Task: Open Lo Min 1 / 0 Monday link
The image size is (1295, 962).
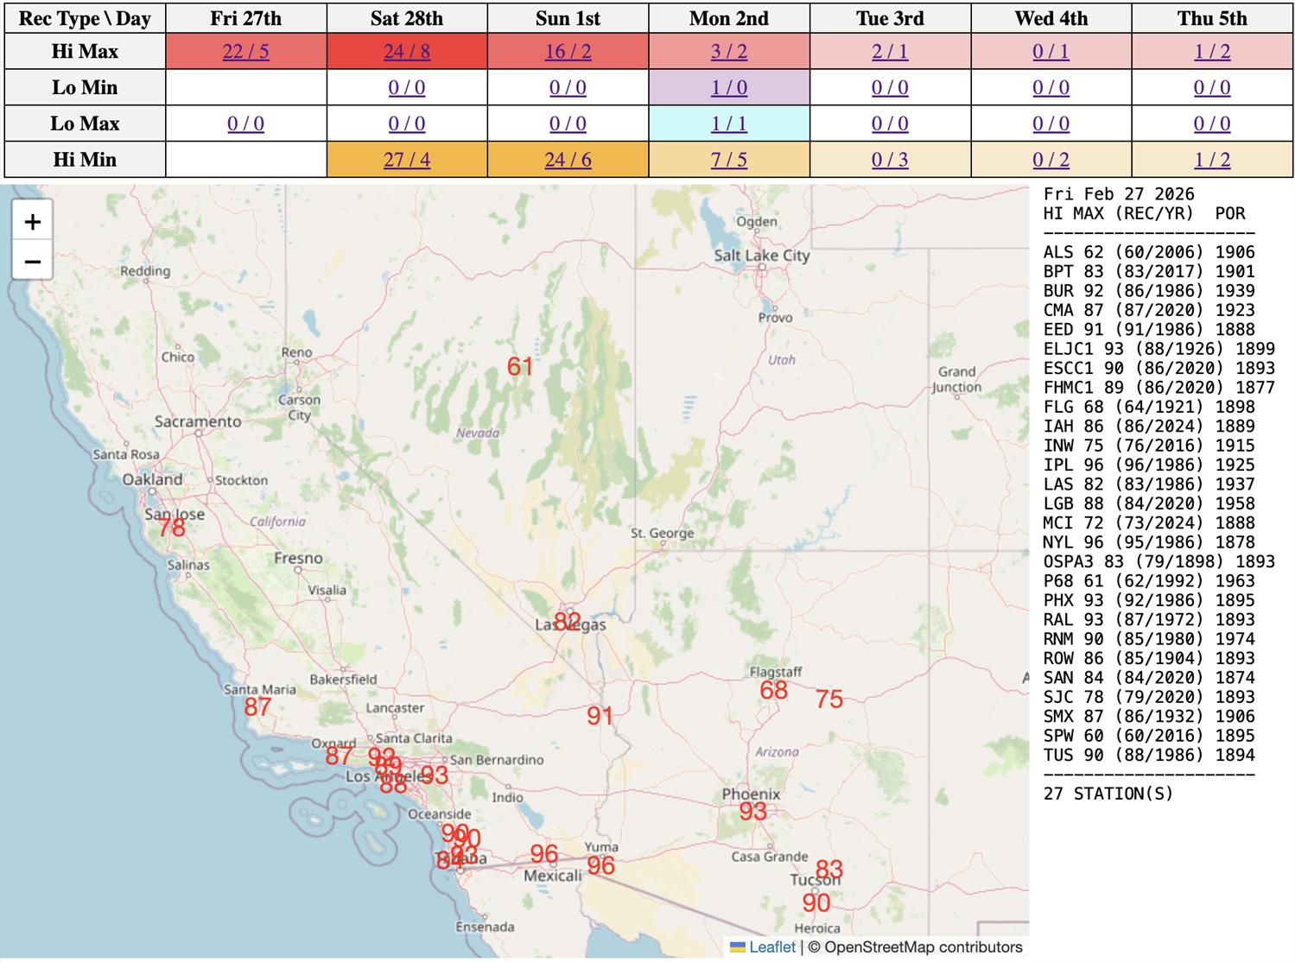Action: 728,88
